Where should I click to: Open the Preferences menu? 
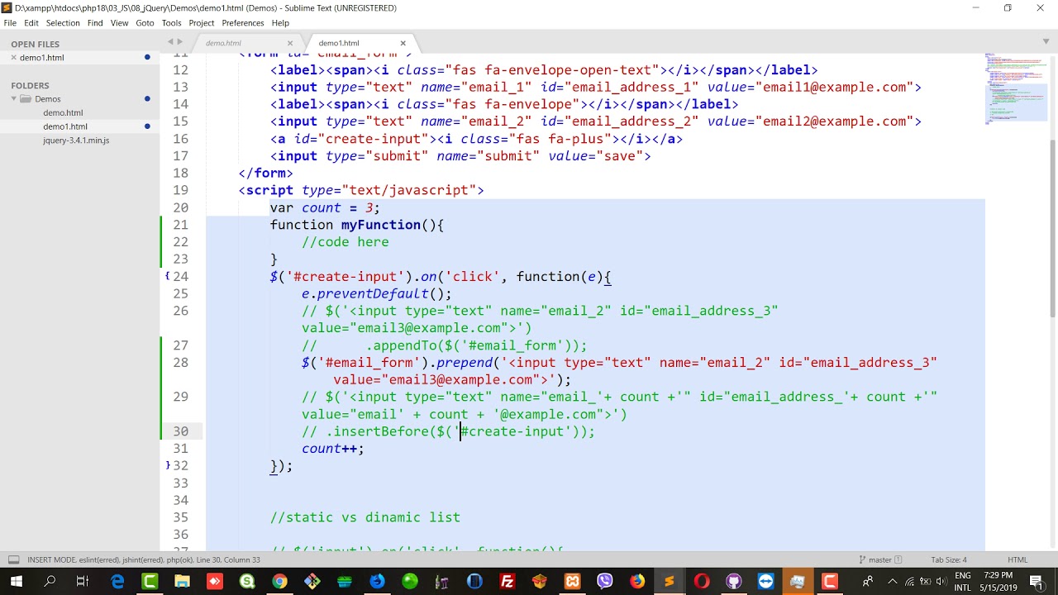pos(243,23)
